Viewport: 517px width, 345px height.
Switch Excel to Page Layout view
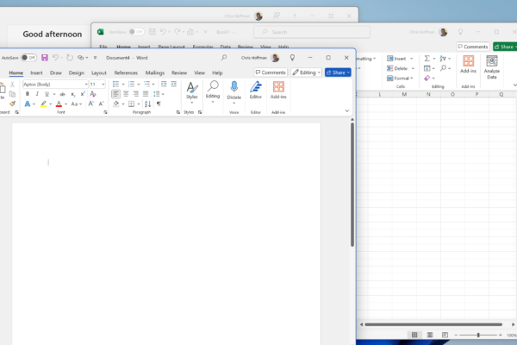(430, 335)
